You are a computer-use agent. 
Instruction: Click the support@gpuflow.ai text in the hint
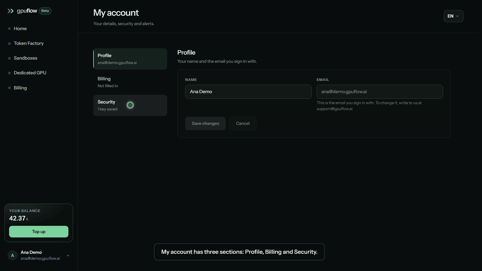pyautogui.click(x=335, y=109)
